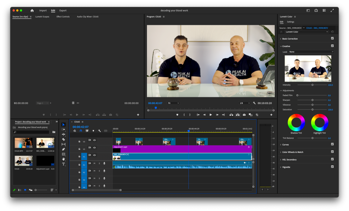Open the Program monitor wrench settings icon

(x=255, y=103)
